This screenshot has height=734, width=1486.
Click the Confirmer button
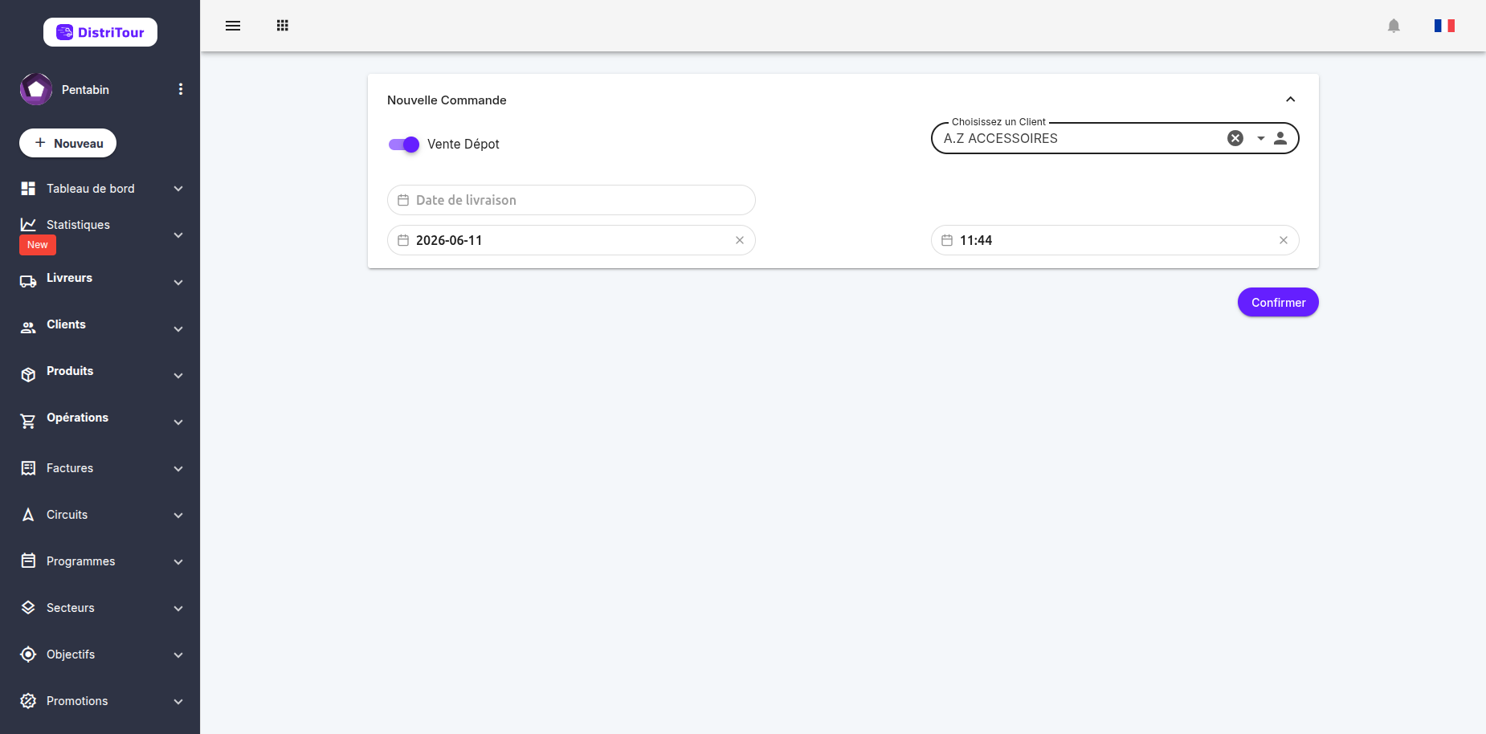pyautogui.click(x=1278, y=302)
